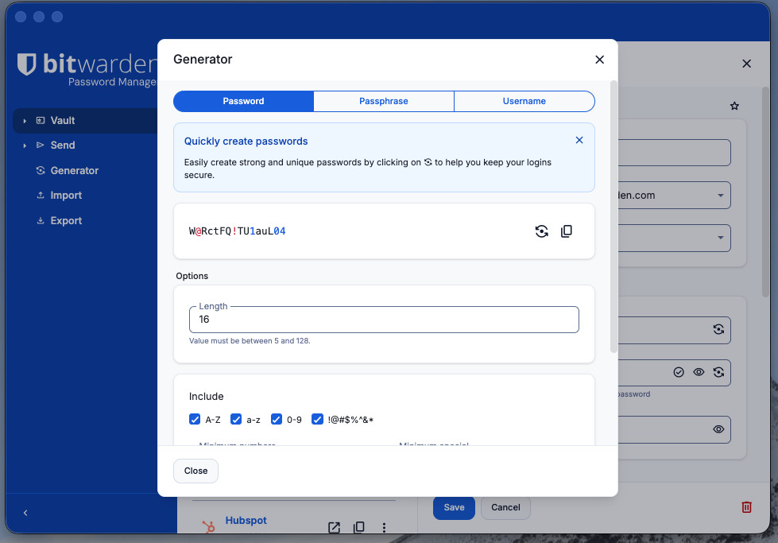
Task: Expand the Vault sidebar section arrow
Action: [x=25, y=121]
